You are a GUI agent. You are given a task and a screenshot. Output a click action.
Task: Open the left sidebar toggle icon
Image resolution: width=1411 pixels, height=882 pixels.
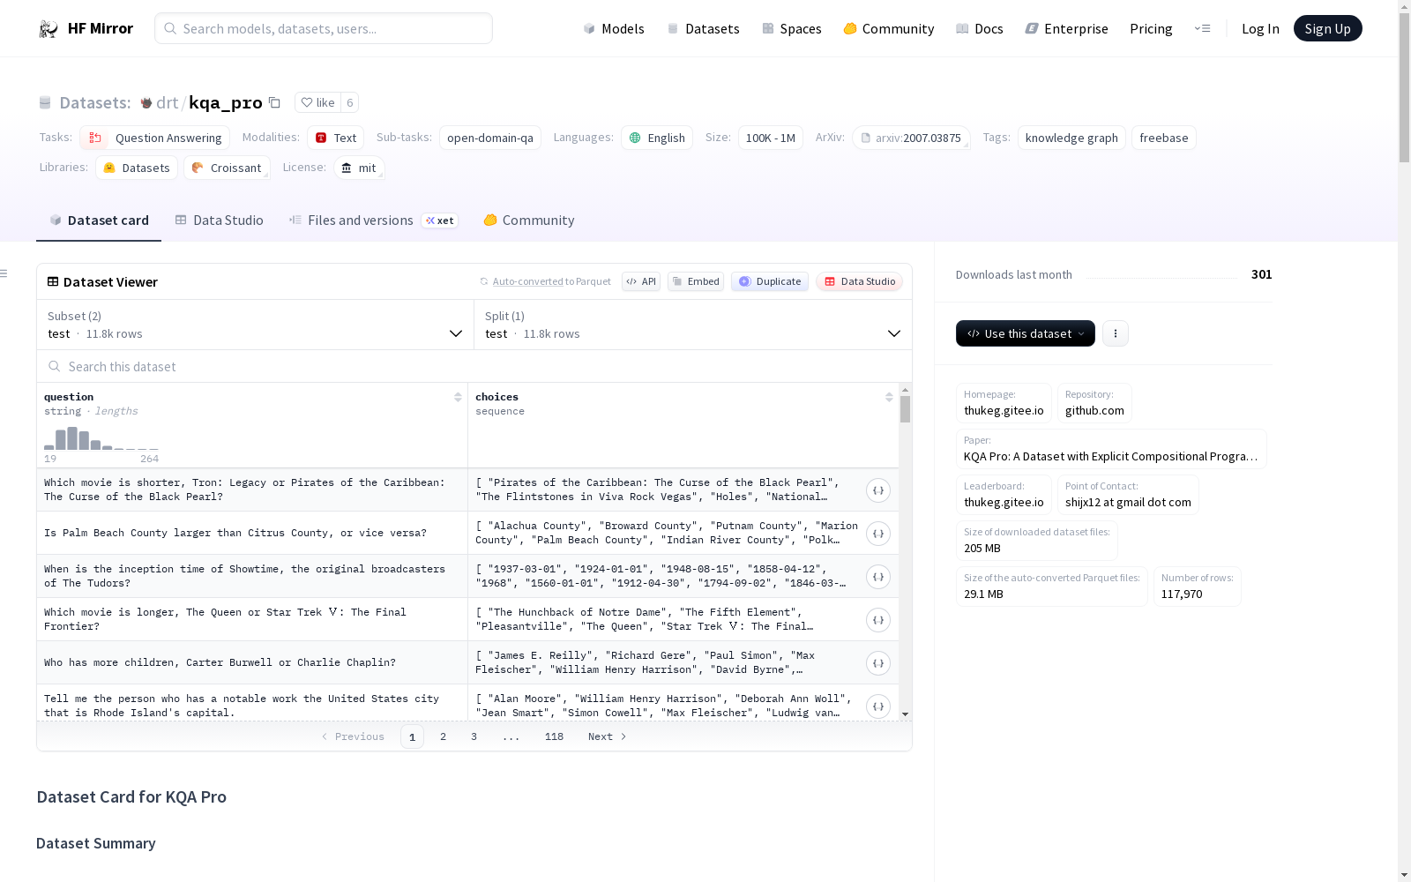pyautogui.click(x=4, y=273)
